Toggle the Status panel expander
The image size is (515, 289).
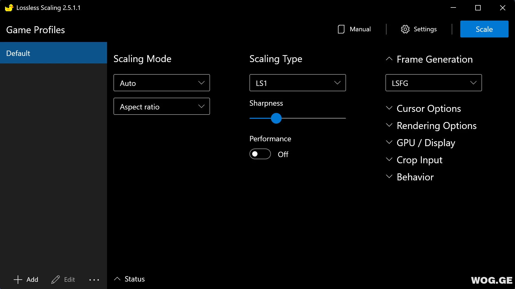[x=129, y=279]
